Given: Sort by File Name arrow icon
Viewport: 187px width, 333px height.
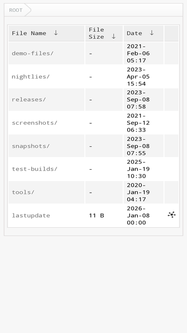Looking at the screenshot, I should 55,33.
